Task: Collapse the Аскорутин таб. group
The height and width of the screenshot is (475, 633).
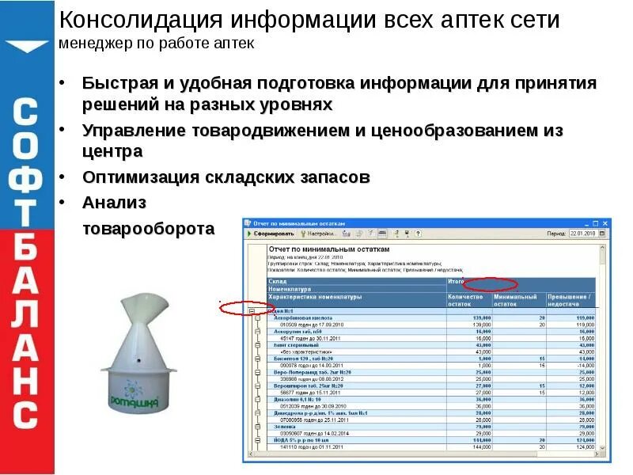Action: tap(258, 332)
